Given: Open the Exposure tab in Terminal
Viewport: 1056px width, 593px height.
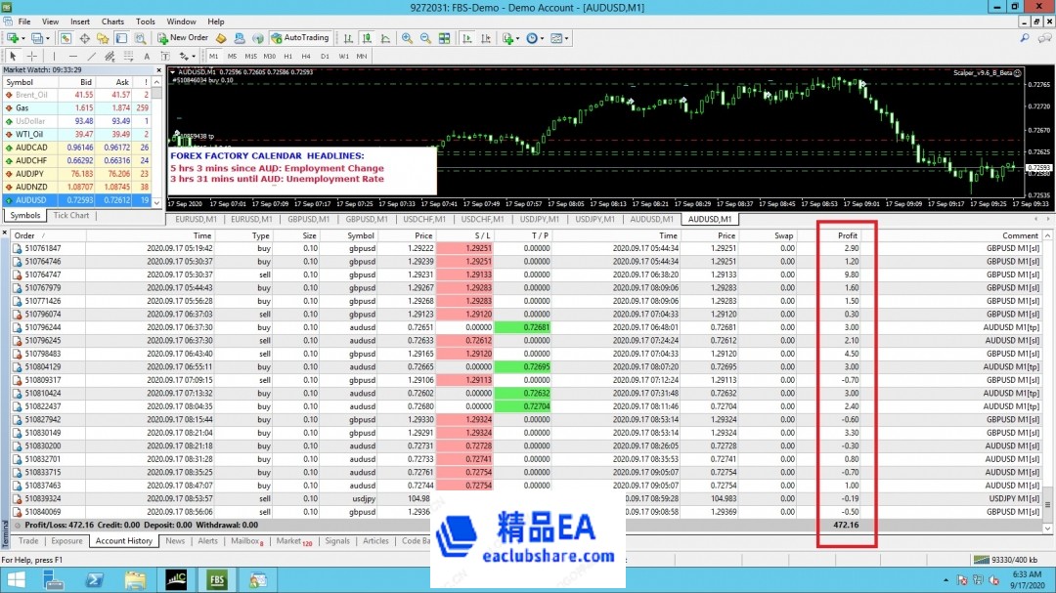Looking at the screenshot, I should pos(66,541).
